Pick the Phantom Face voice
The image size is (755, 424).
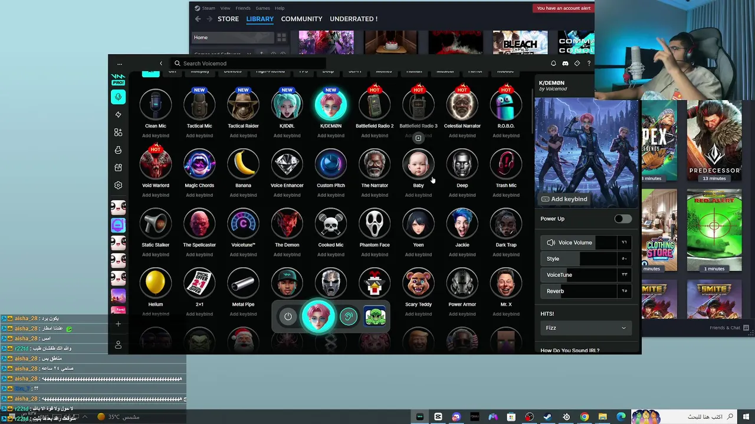point(375,224)
